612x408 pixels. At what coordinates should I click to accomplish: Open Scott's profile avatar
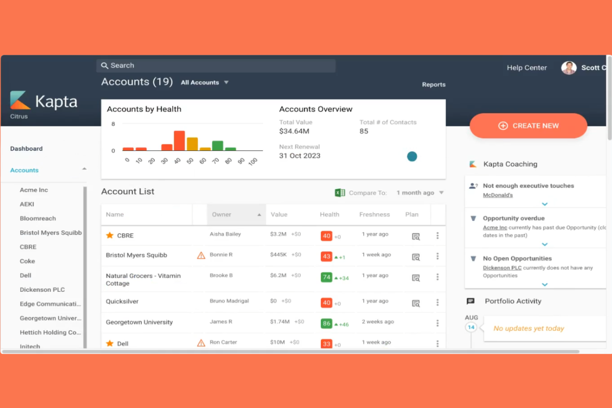tap(569, 67)
